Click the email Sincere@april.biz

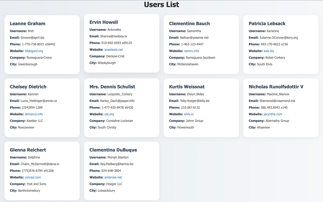(x=33, y=38)
